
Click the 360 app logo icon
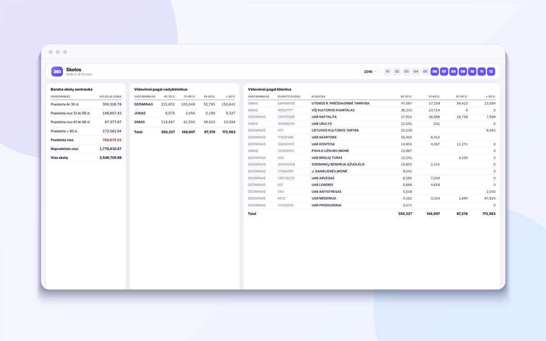click(x=57, y=71)
